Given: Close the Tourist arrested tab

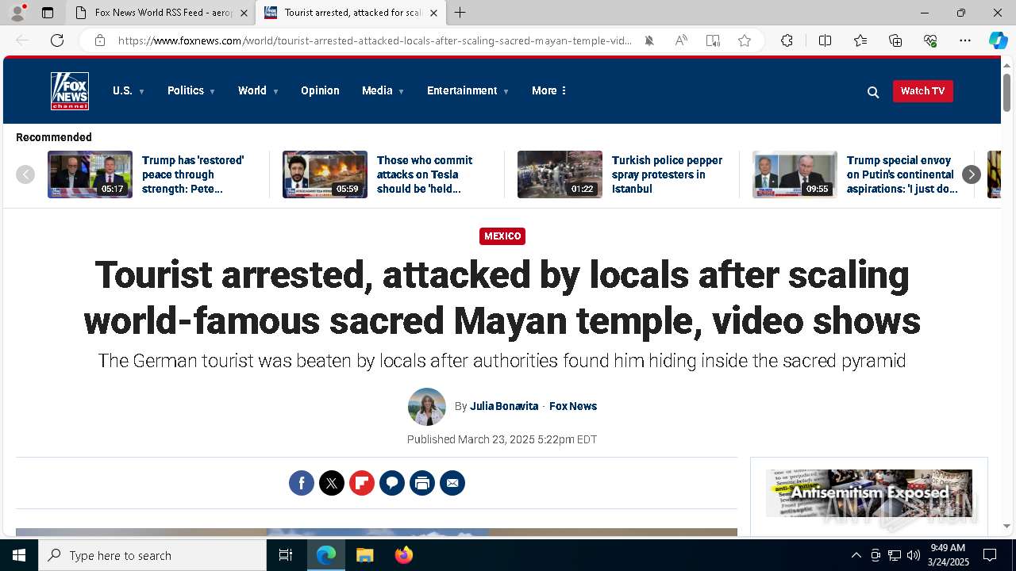Looking at the screenshot, I should (433, 13).
